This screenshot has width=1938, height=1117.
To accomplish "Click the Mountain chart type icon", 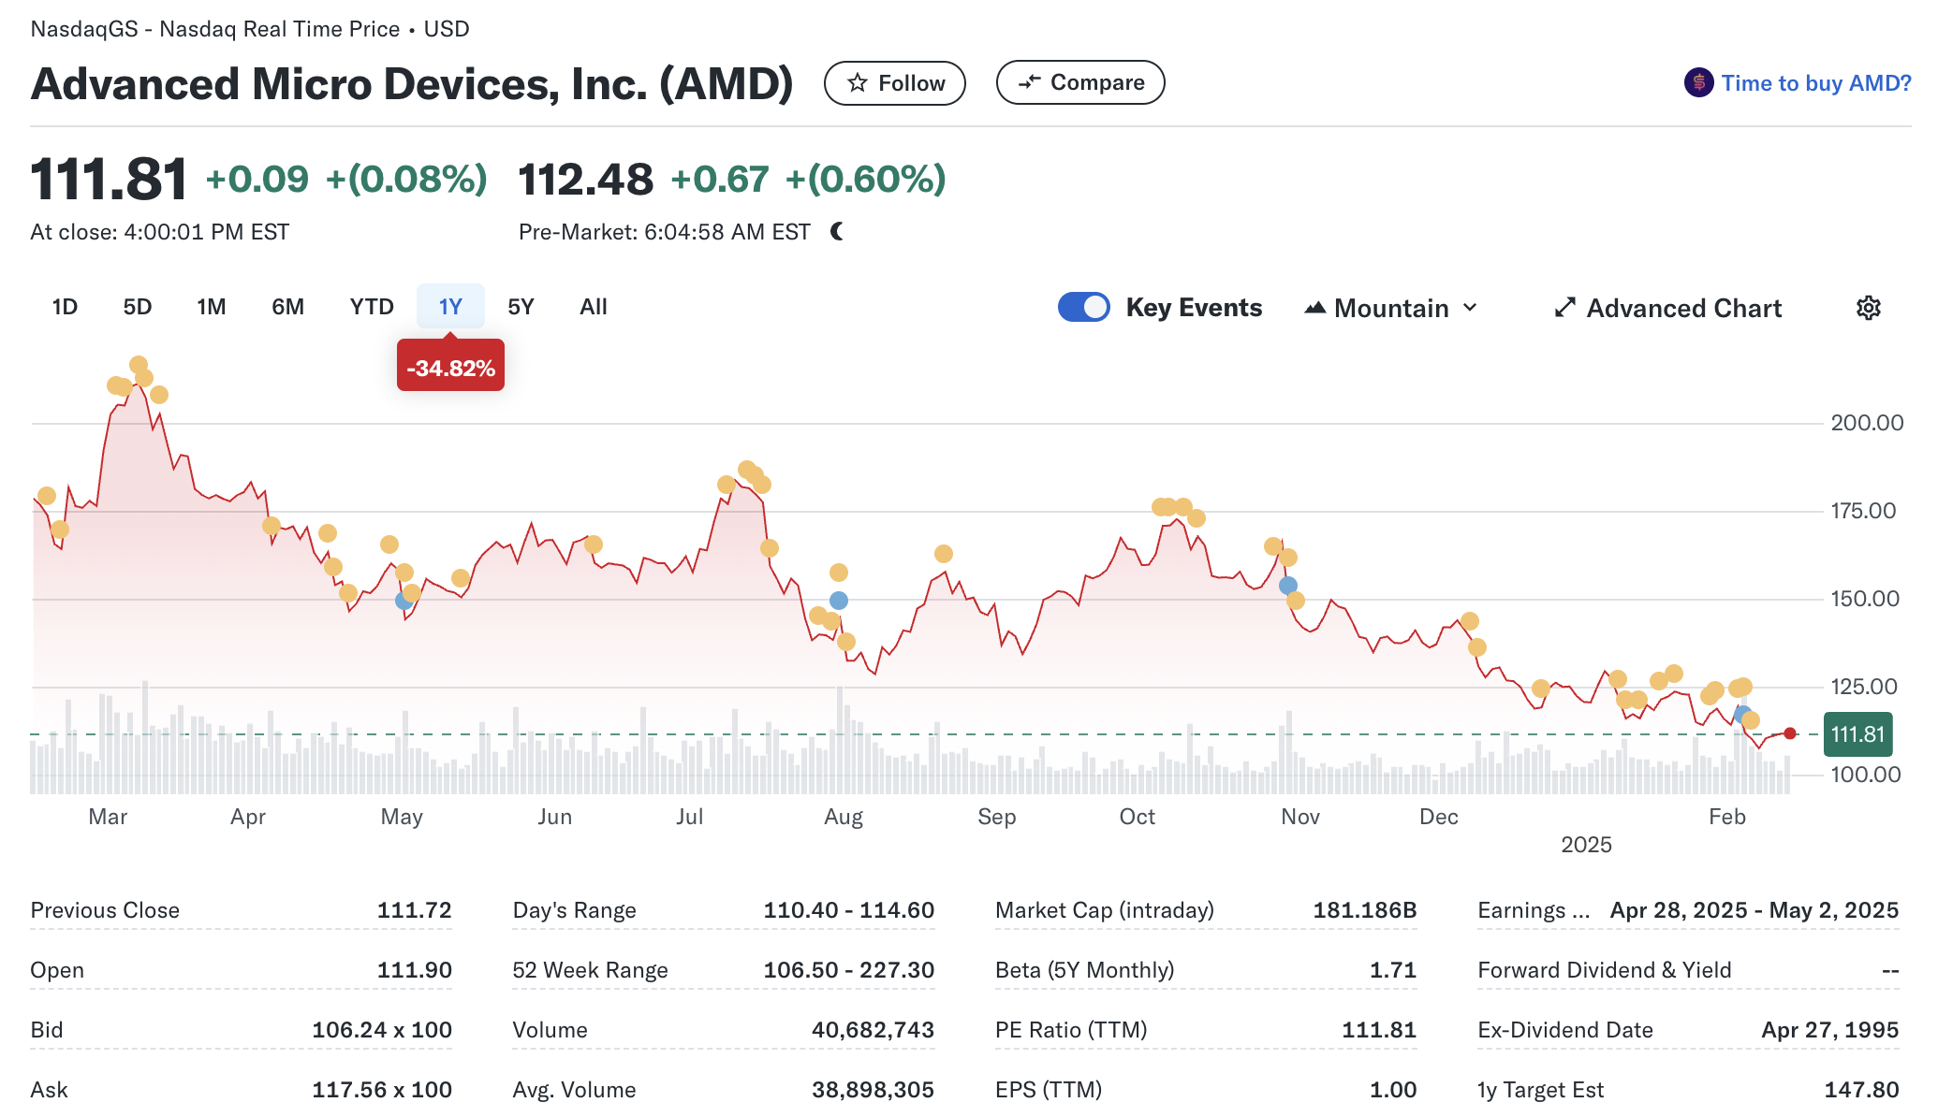I will [1314, 308].
